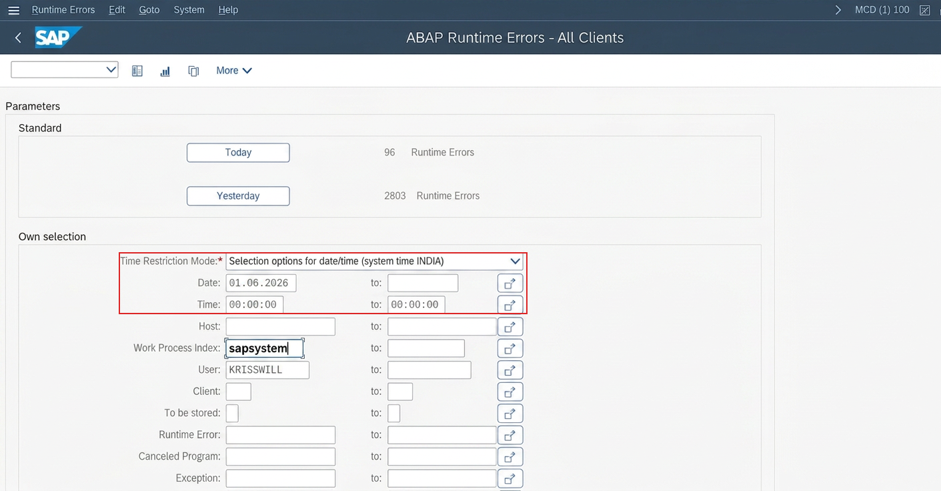Click the Time 'to' field
941x491 pixels.
(416, 305)
